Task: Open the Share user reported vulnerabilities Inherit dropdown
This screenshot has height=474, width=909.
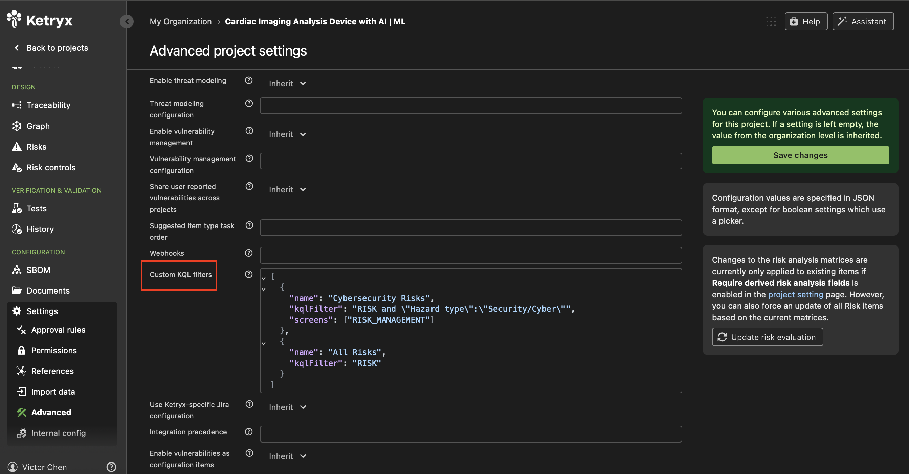Action: pos(287,189)
